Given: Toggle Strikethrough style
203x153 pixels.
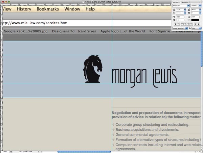Looking at the screenshot, I should pos(199,24).
